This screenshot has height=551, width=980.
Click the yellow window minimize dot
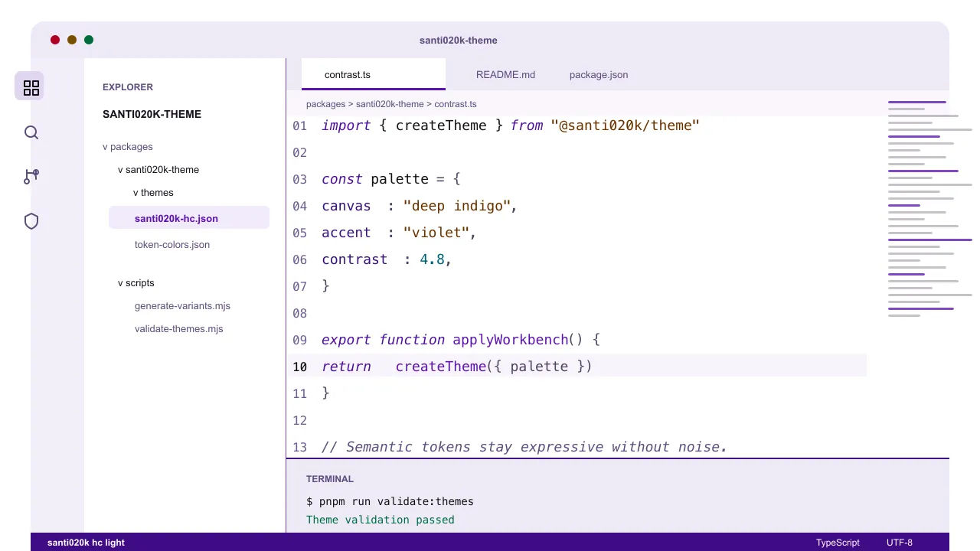[72, 40]
